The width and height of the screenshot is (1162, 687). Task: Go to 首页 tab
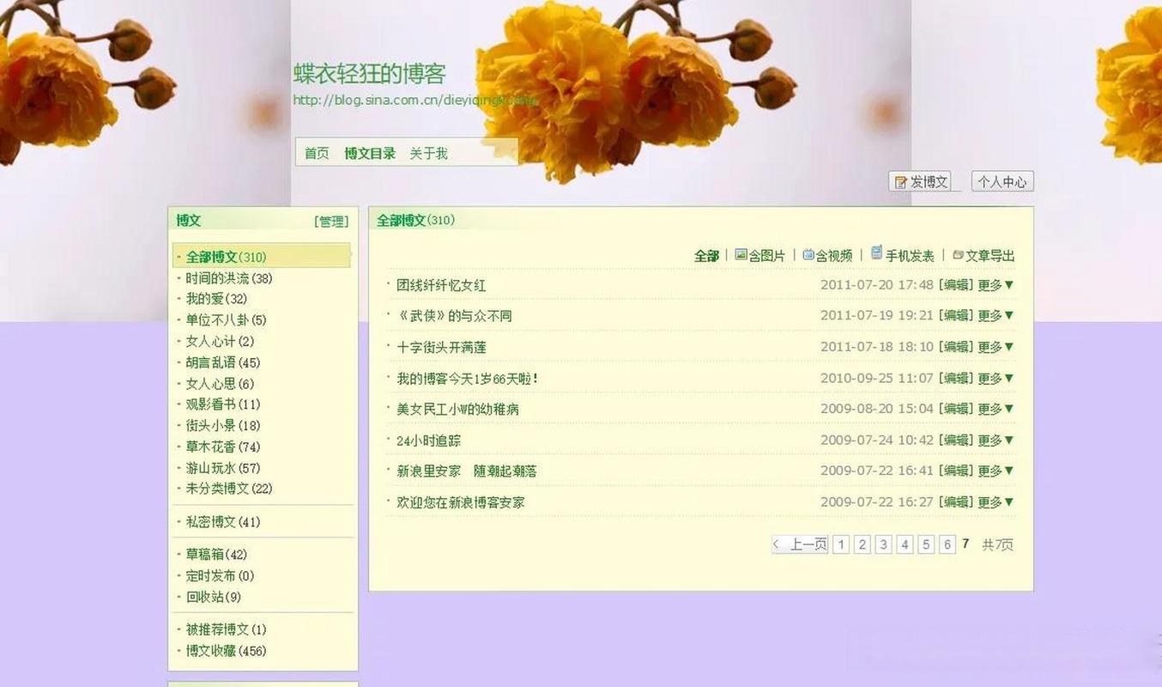(317, 153)
